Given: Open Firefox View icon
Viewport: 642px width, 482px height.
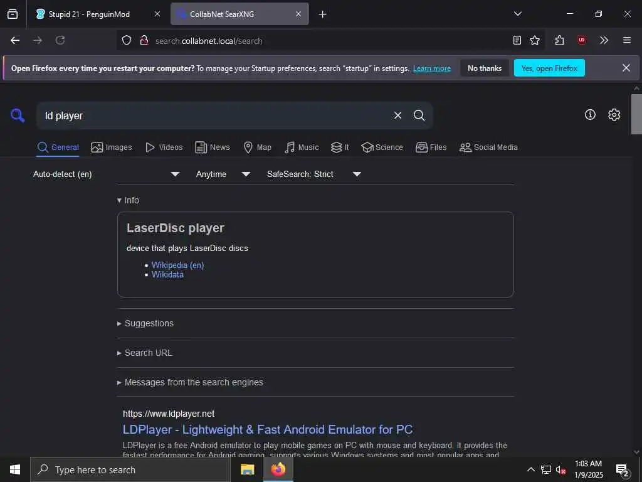Looking at the screenshot, I should point(13,14).
